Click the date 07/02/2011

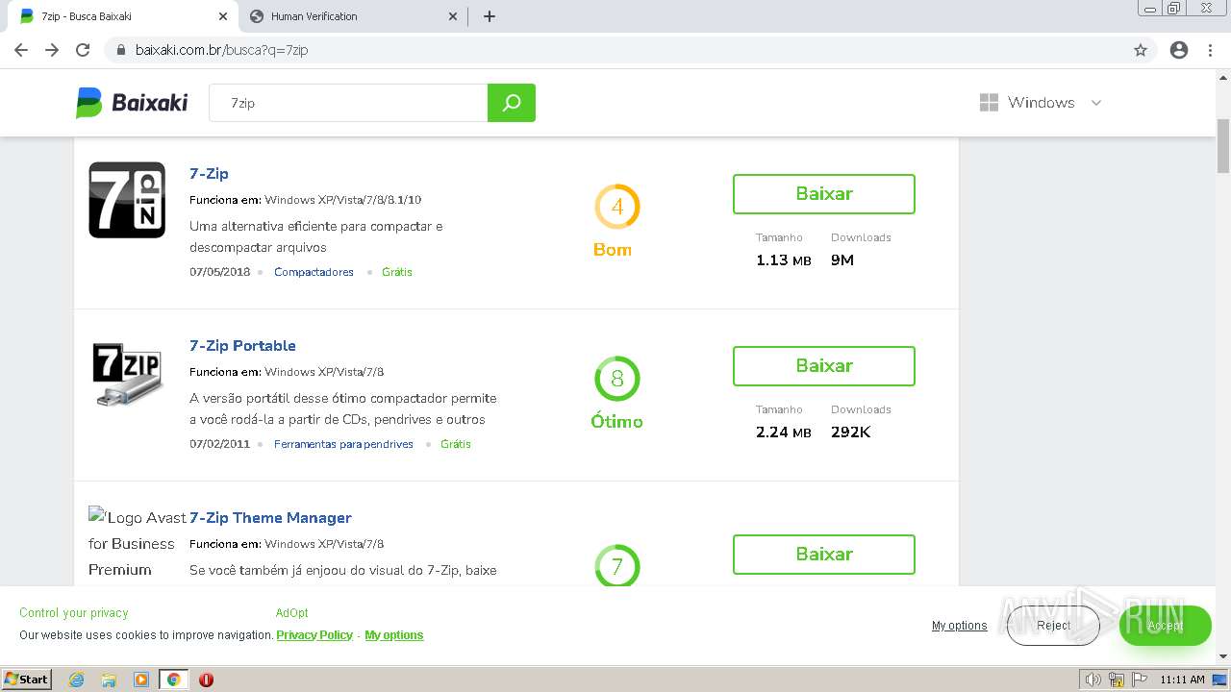[x=219, y=444]
